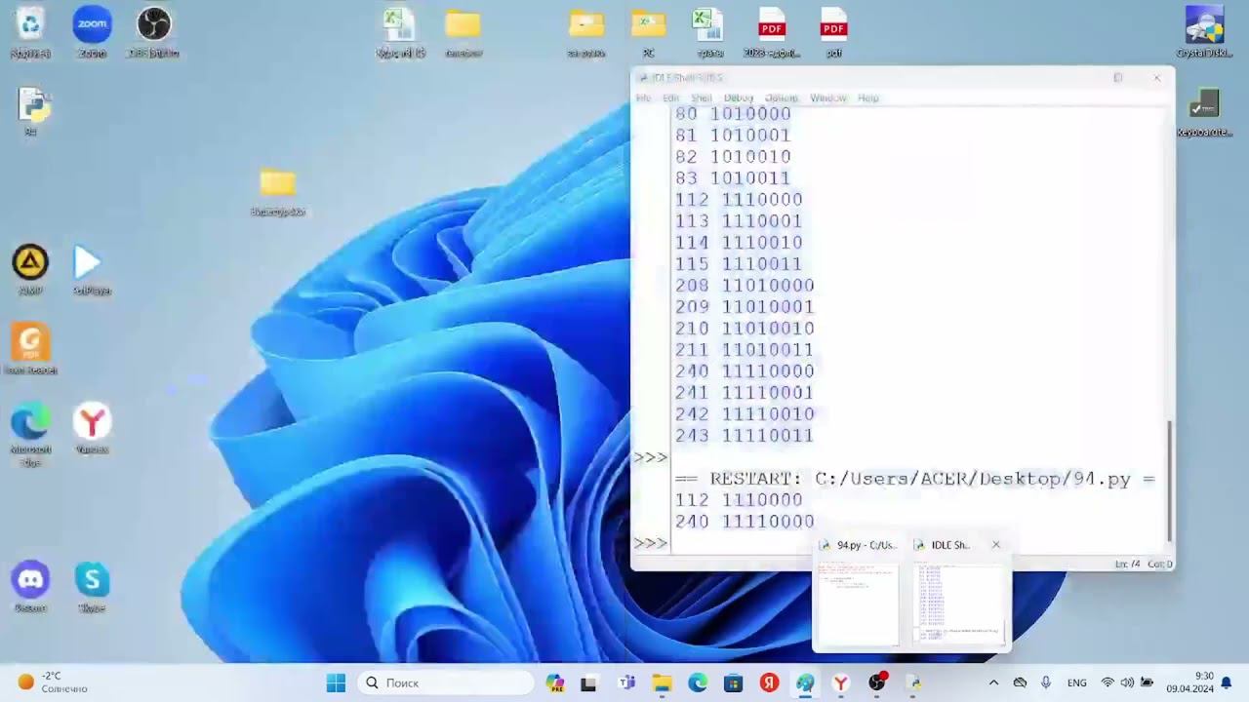The height and width of the screenshot is (702, 1249).
Task: Open the File menu in IDLE Shell
Action: click(x=644, y=97)
